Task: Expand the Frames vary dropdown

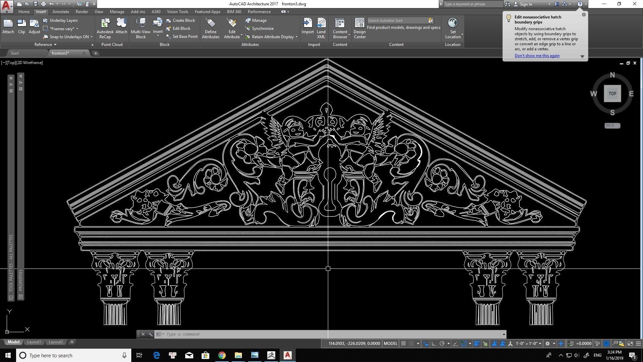Action: [x=77, y=29]
